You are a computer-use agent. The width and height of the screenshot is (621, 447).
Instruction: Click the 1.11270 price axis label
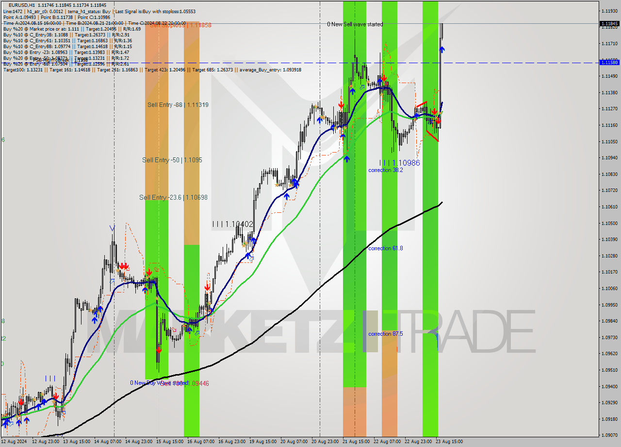pos(609,109)
